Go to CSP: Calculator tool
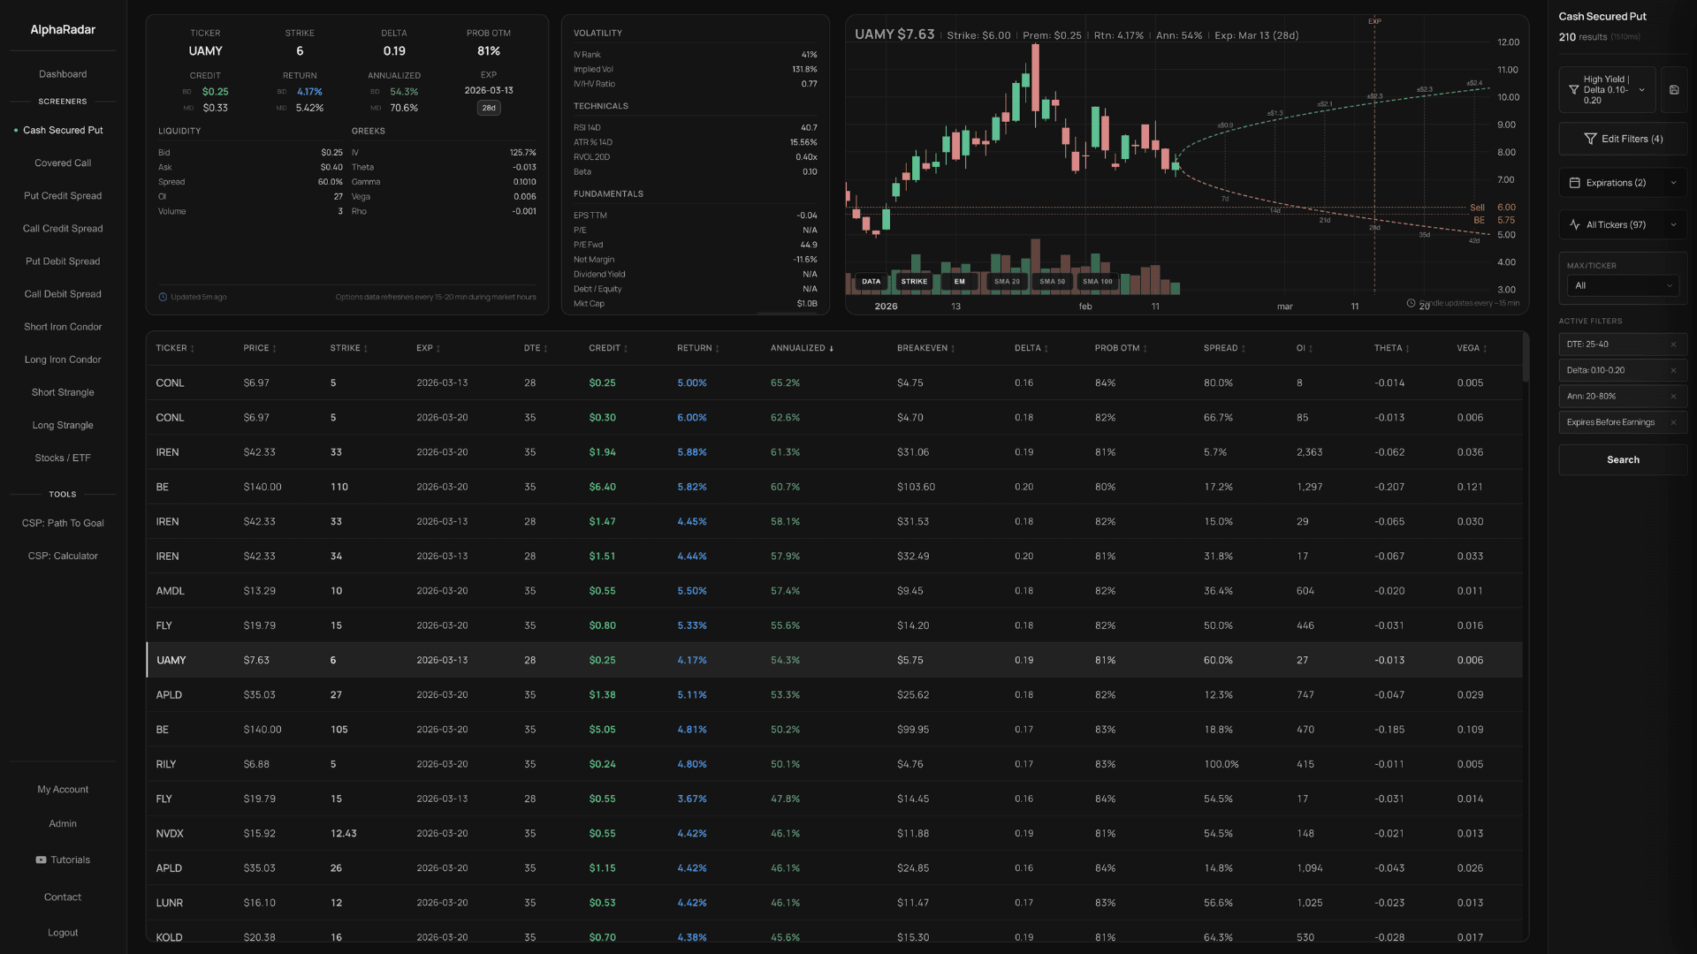1697x954 pixels. pyautogui.click(x=63, y=556)
